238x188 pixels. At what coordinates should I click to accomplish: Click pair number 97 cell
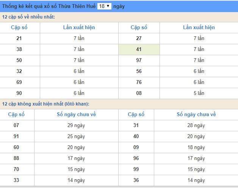click(x=139, y=60)
